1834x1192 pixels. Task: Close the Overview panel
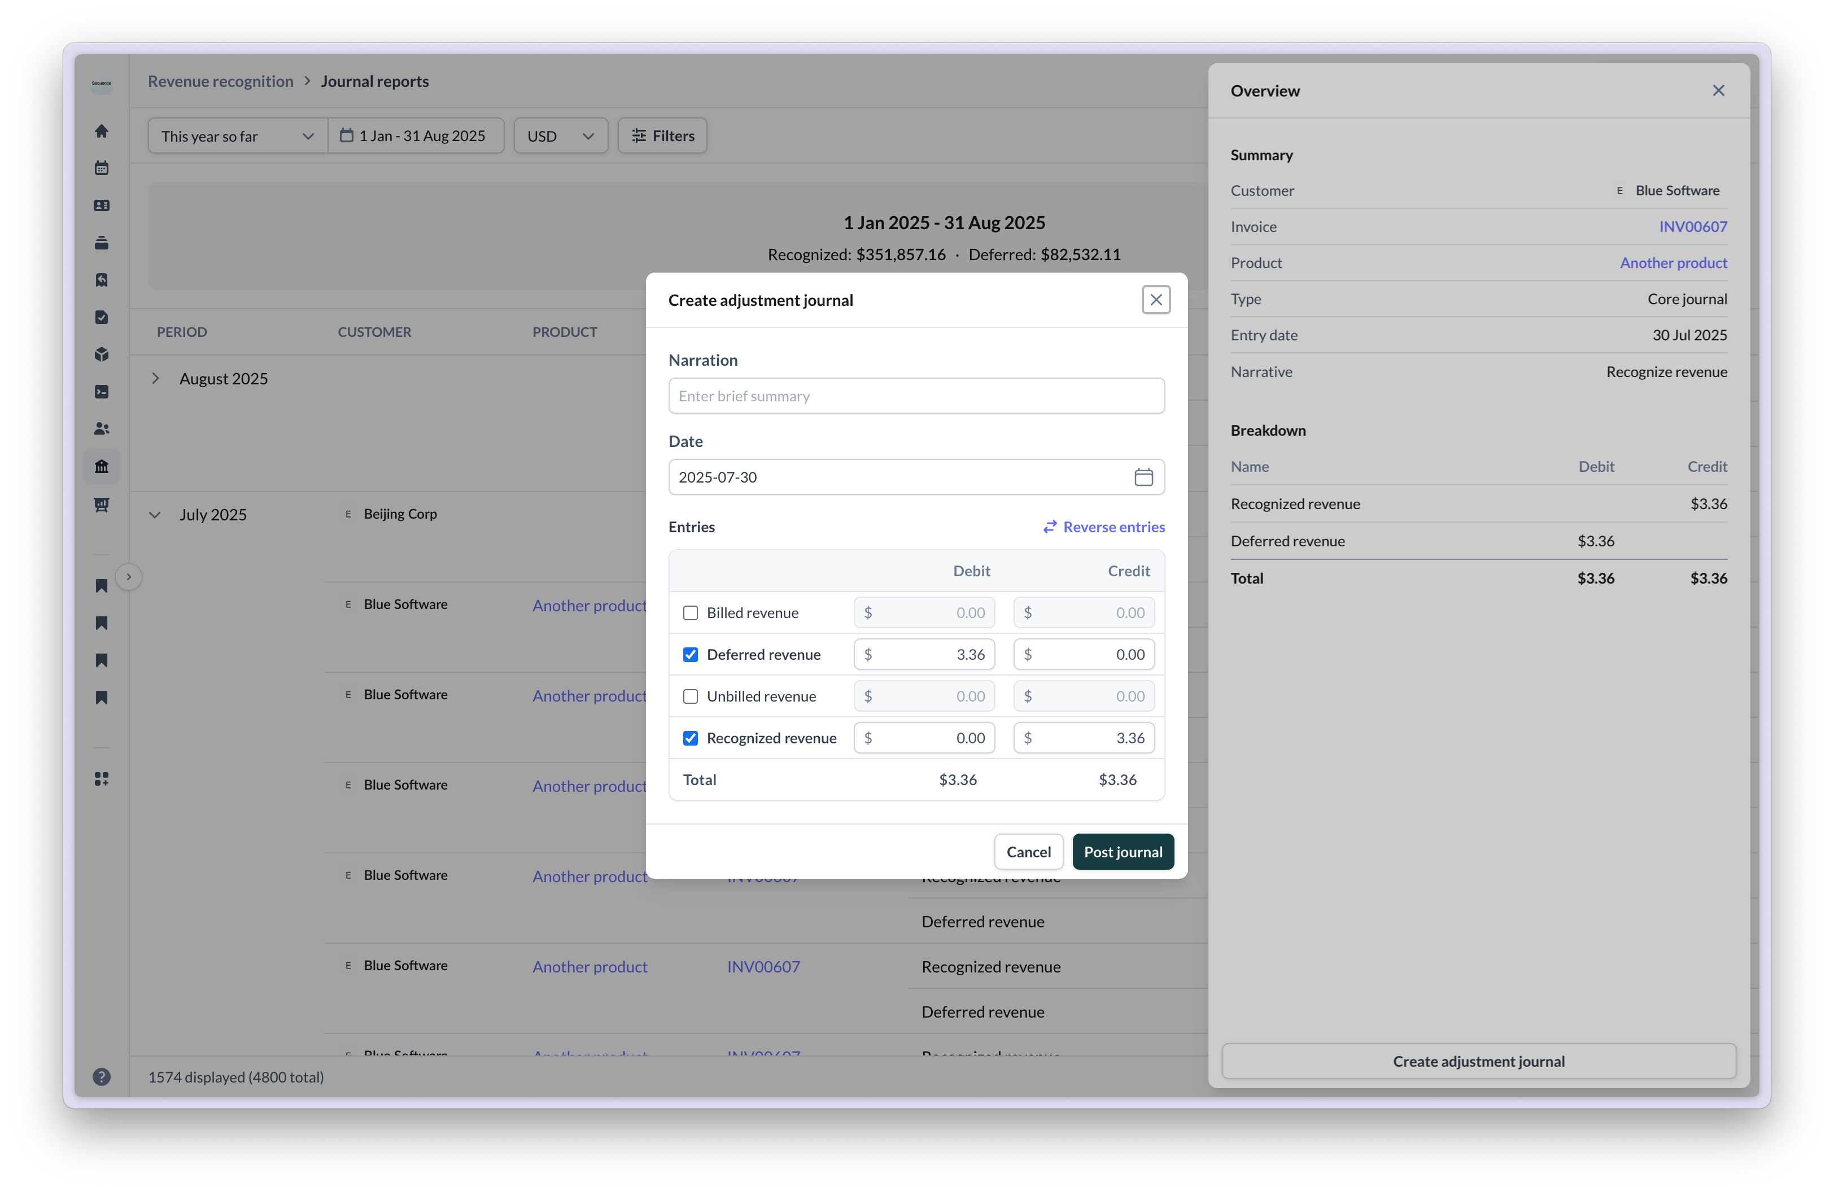coord(1718,91)
